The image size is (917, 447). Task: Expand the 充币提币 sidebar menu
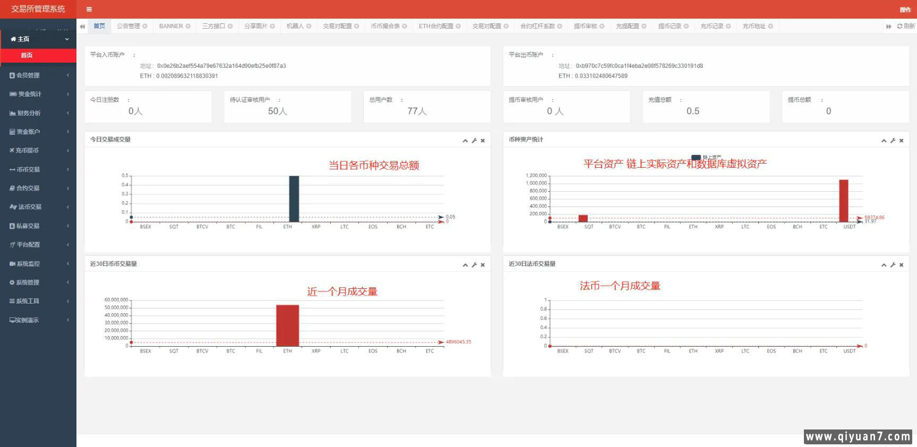pyautogui.click(x=38, y=151)
